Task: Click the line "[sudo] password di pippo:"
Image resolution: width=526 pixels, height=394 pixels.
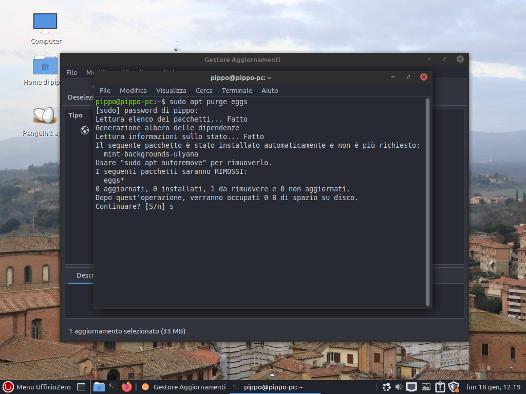Action: click(147, 111)
